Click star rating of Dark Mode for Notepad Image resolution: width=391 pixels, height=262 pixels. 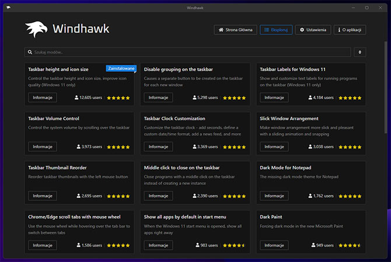[x=350, y=196]
